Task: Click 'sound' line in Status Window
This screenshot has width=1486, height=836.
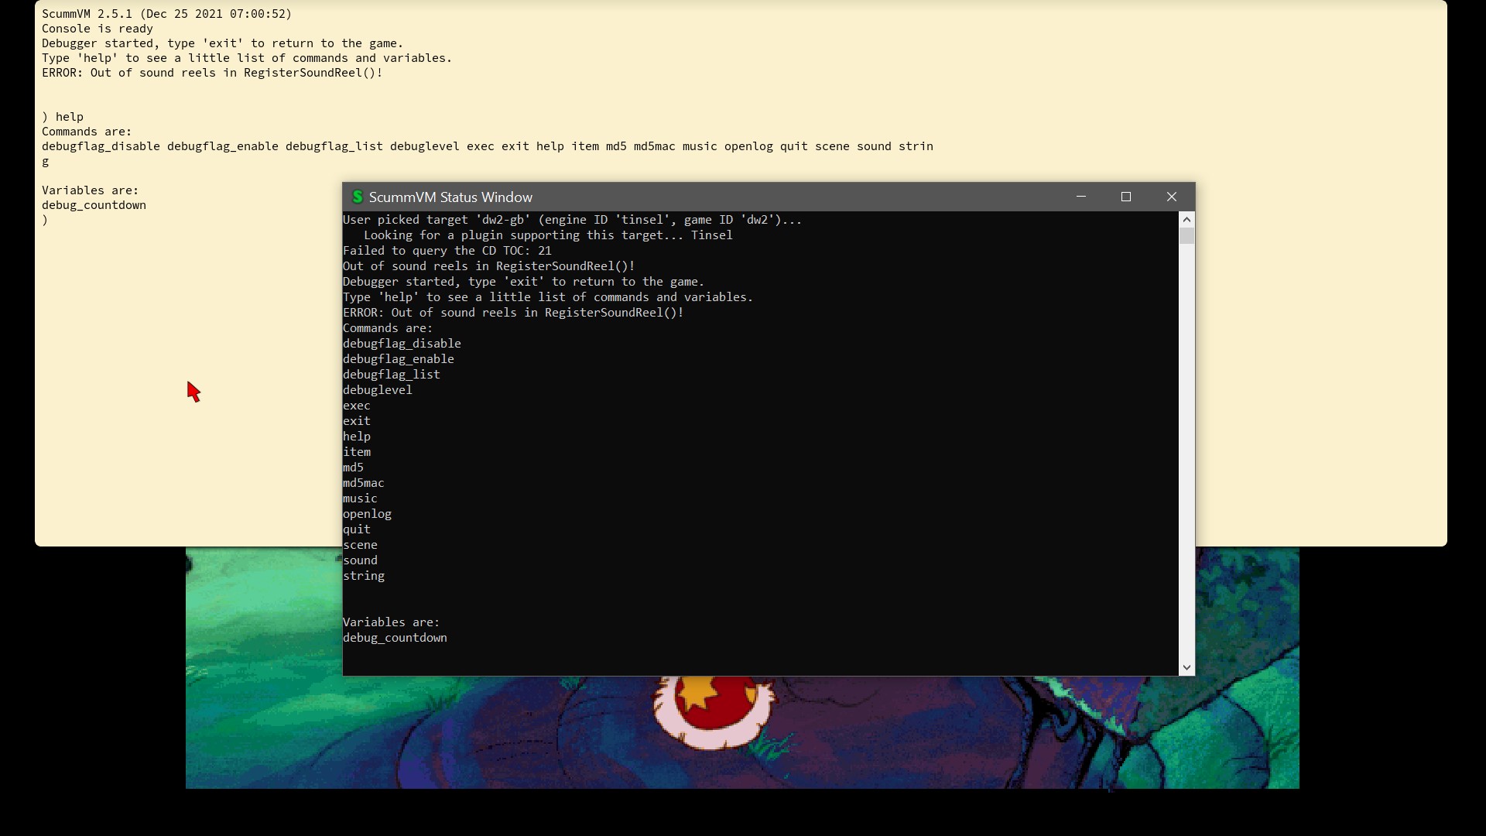Action: tap(360, 560)
